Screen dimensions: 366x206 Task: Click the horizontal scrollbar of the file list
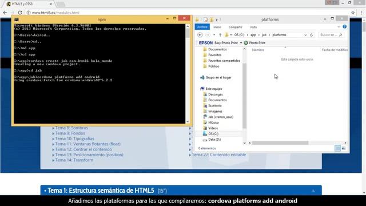[x=280, y=142]
